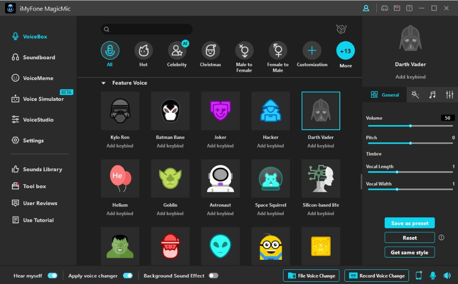Choose the Batman Bane voice
This screenshot has width=458, height=284.
point(170,110)
